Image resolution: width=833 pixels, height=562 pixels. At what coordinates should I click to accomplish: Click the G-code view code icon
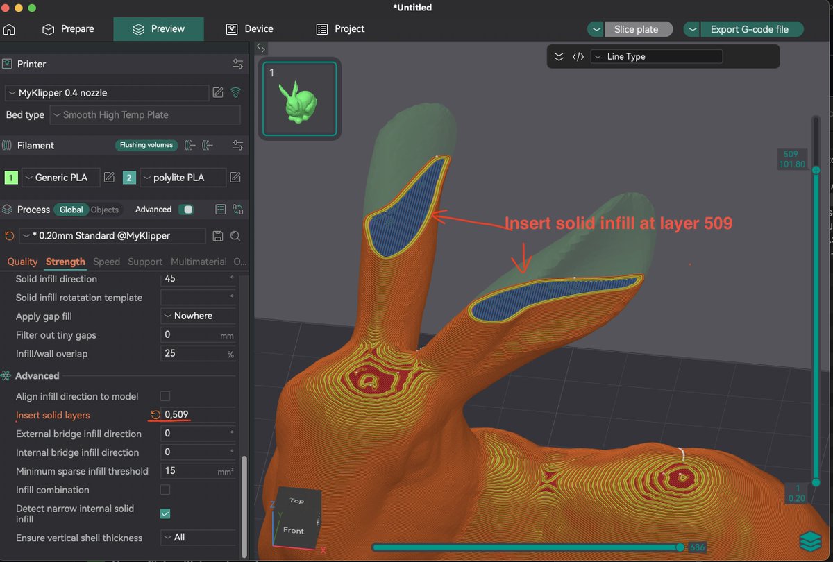point(578,57)
